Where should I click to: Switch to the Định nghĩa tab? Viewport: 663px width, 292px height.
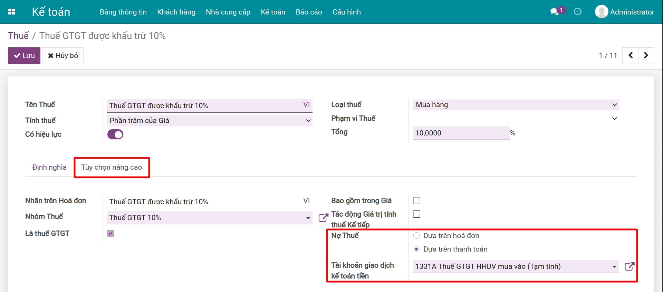(x=49, y=167)
